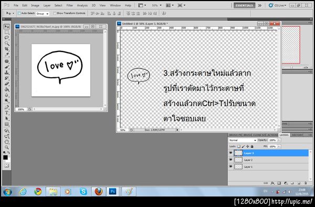Select the Path Selection tool
The image size is (315, 207).
click(x=7, y=119)
